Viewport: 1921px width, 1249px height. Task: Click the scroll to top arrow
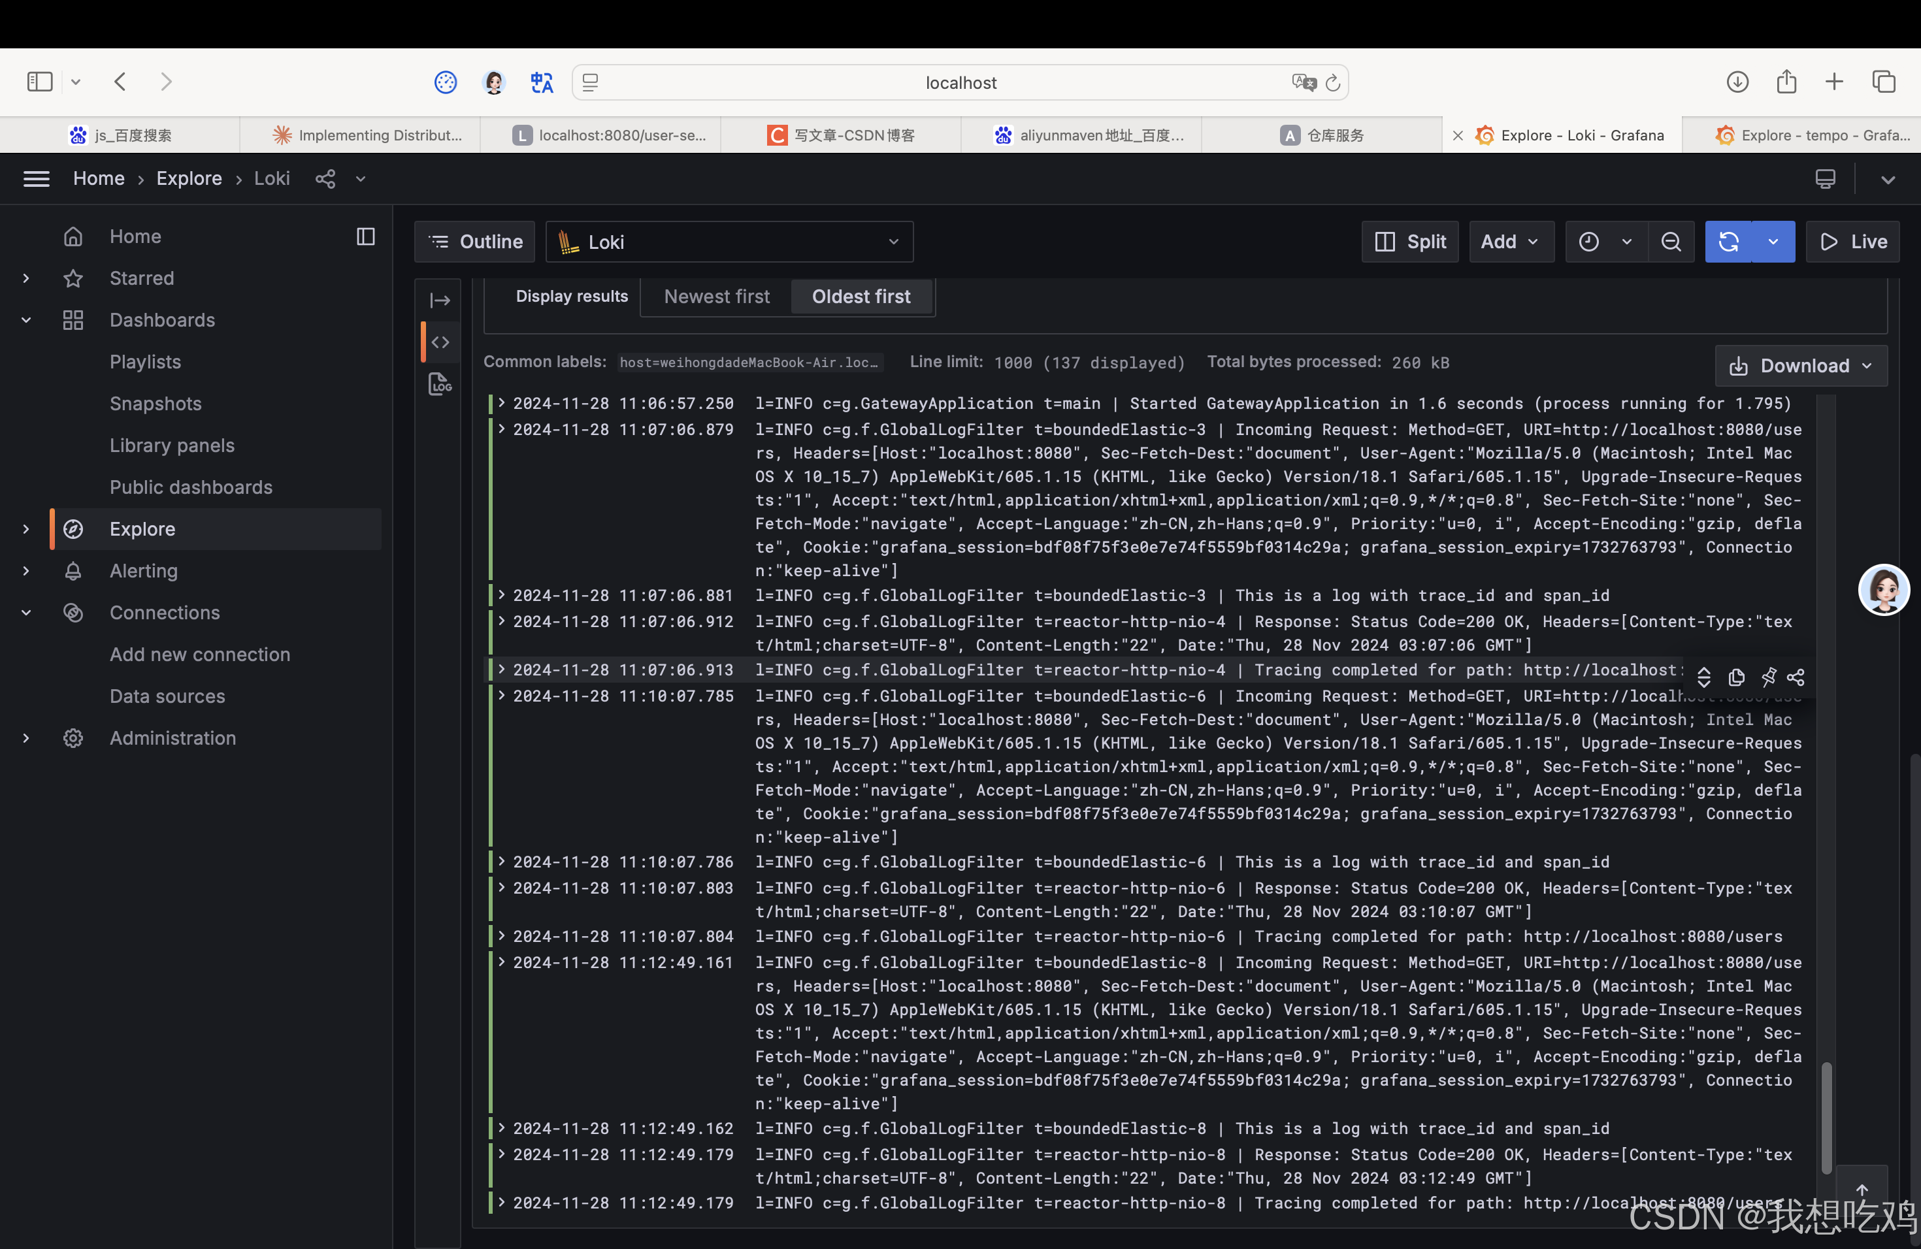1862,1190
